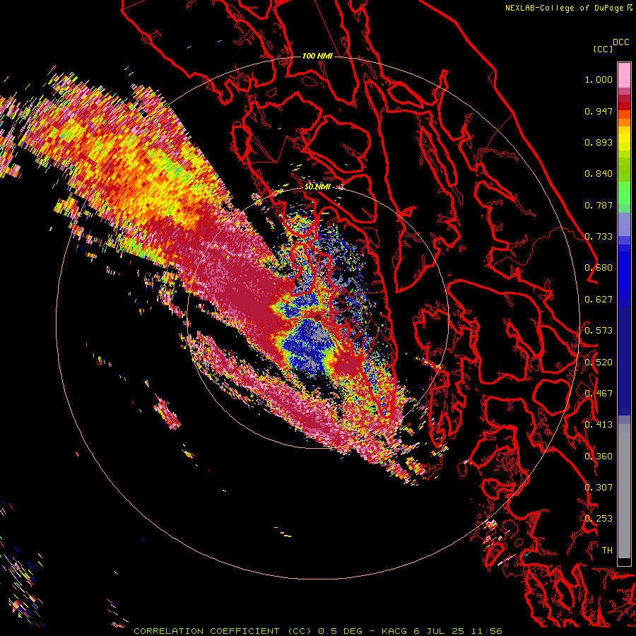Viewport: 636px width, 636px height.
Task: Click the 0.627 color scale label
Action: click(599, 300)
